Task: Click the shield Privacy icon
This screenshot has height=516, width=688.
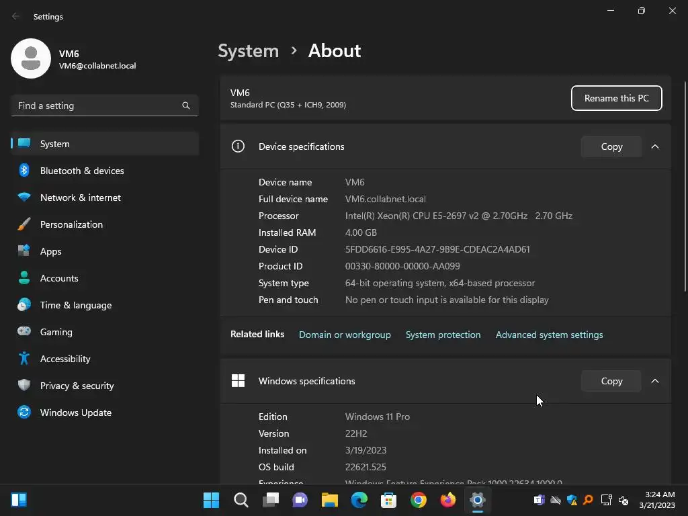Action: tap(24, 385)
